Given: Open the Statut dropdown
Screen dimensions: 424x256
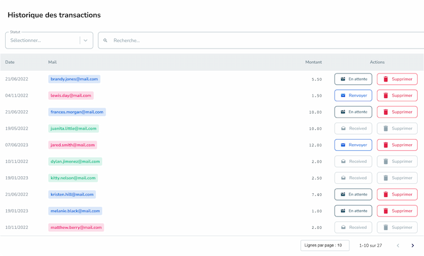Looking at the screenshot, I should [x=42, y=41].
